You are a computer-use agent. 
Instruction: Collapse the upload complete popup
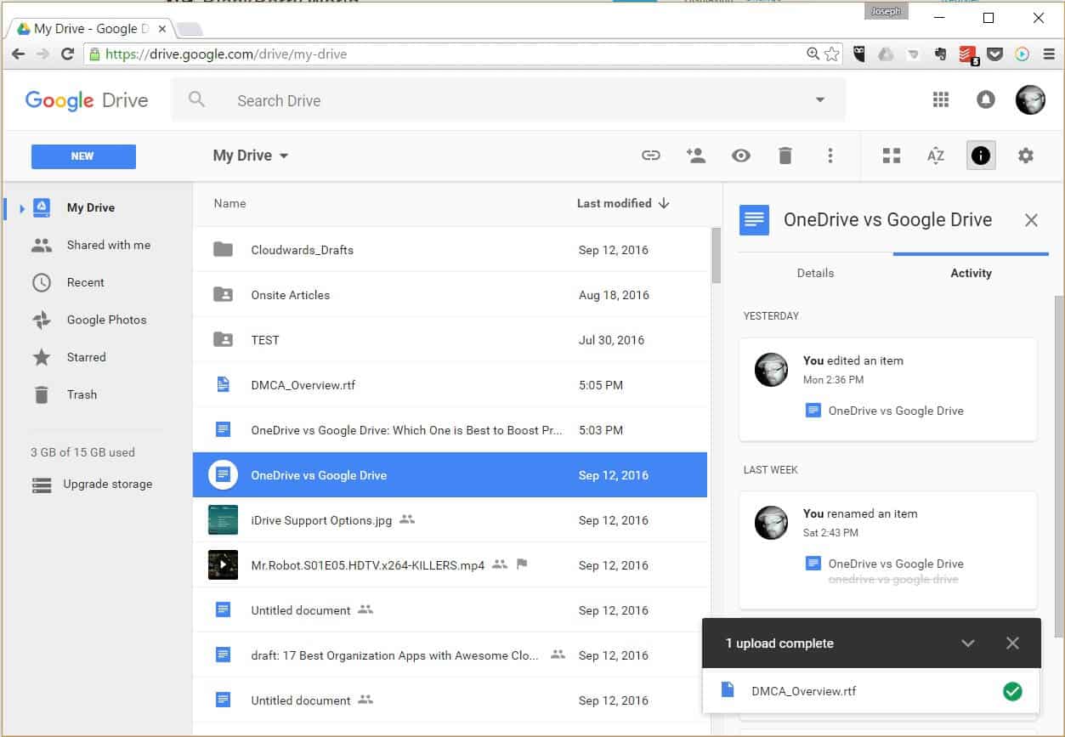(967, 643)
